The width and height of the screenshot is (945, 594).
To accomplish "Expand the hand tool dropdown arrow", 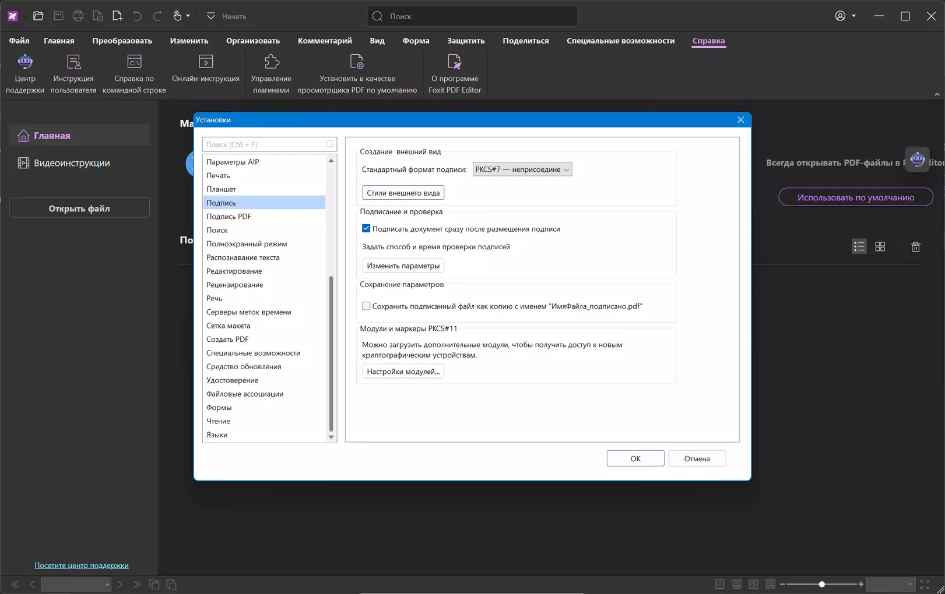I will [188, 16].
